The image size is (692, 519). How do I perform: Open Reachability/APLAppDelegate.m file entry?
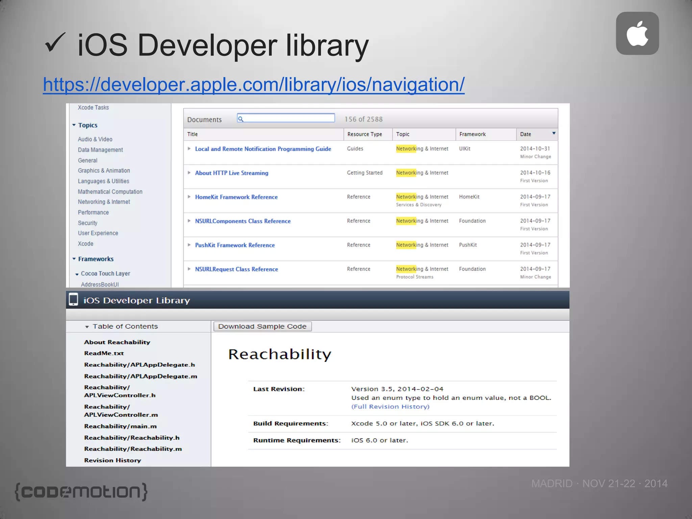click(141, 376)
